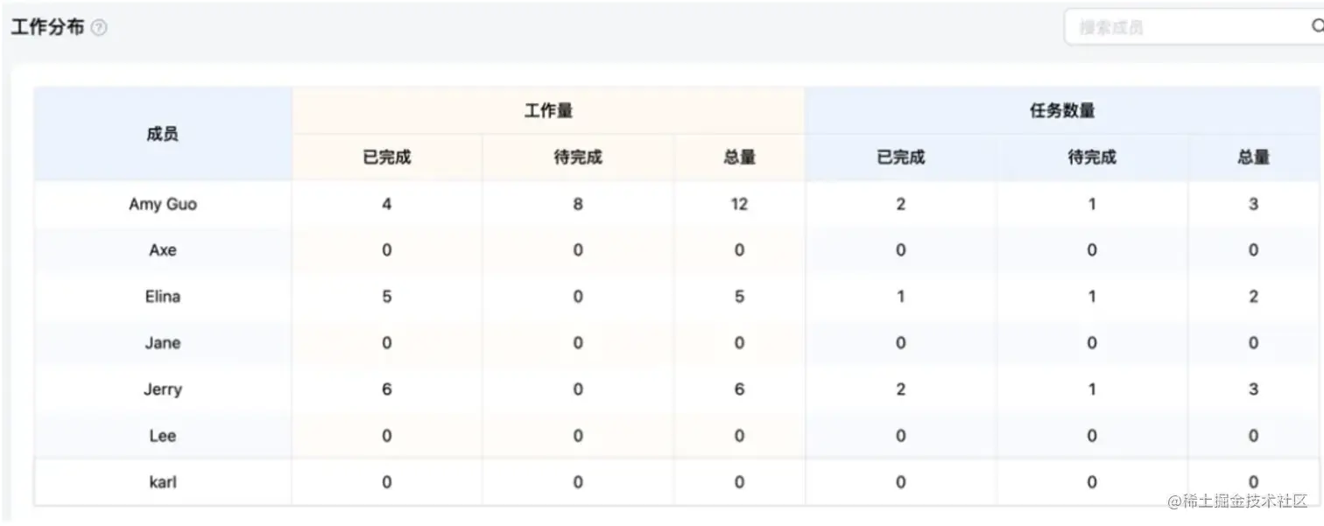Image resolution: width=1324 pixels, height=526 pixels.
Task: Click the 总量 header under 任务数量
Action: [x=1252, y=157]
